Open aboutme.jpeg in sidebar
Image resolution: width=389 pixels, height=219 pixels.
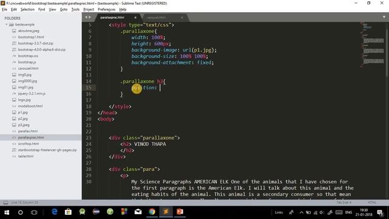click(29, 31)
